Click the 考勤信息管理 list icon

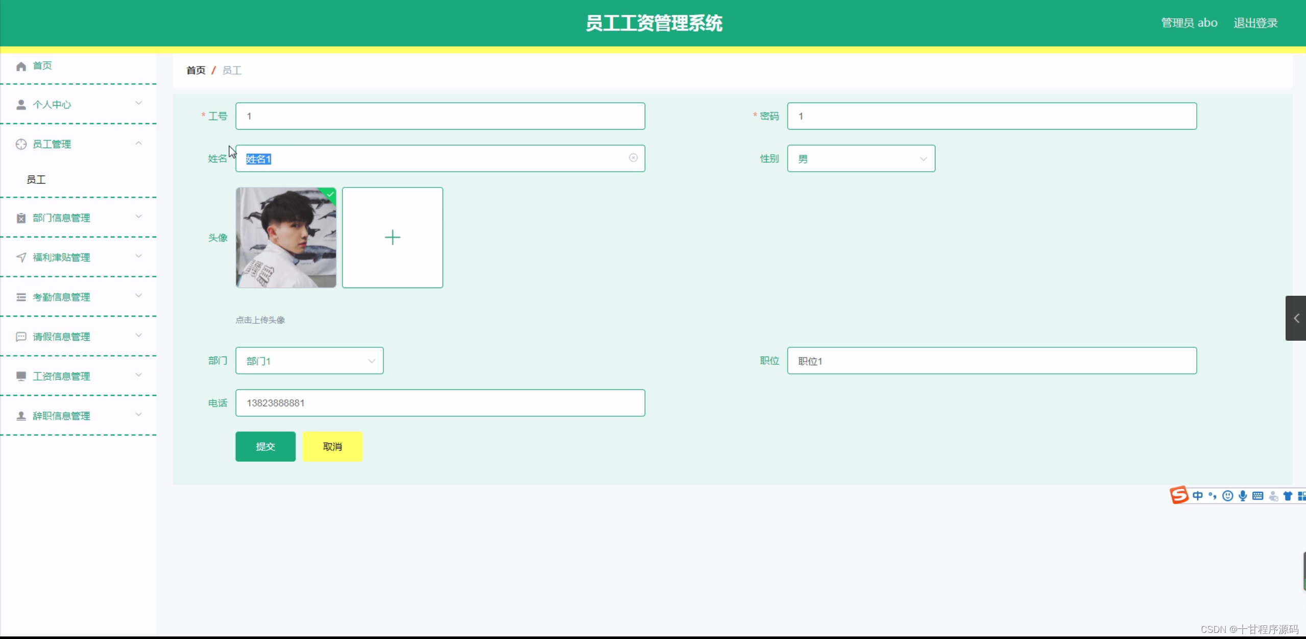pos(20,297)
